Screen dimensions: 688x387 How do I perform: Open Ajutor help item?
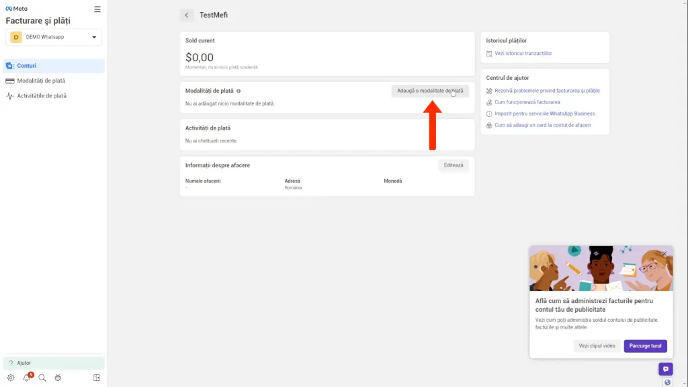click(54, 363)
